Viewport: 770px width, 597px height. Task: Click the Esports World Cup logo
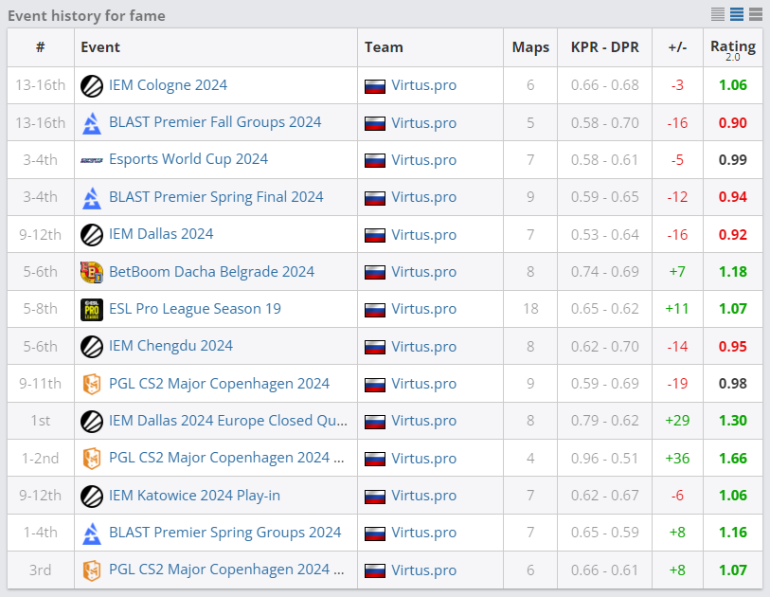coord(92,159)
